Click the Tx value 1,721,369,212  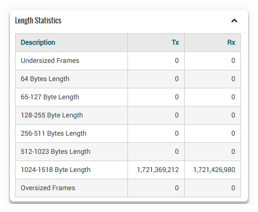point(158,170)
